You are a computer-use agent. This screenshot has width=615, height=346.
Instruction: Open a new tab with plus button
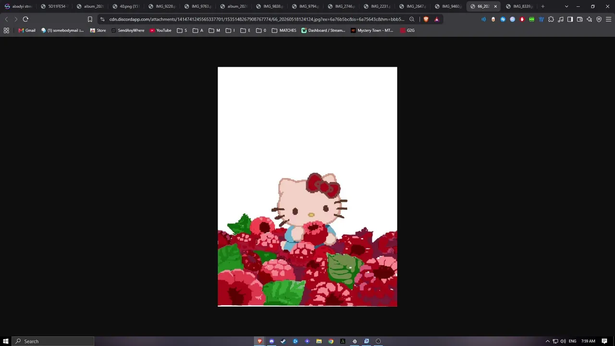point(543,6)
